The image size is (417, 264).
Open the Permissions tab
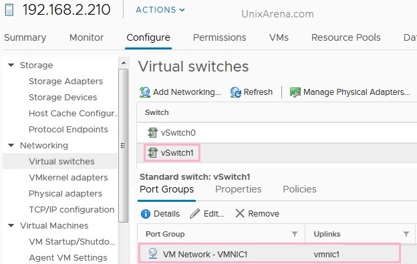(219, 37)
